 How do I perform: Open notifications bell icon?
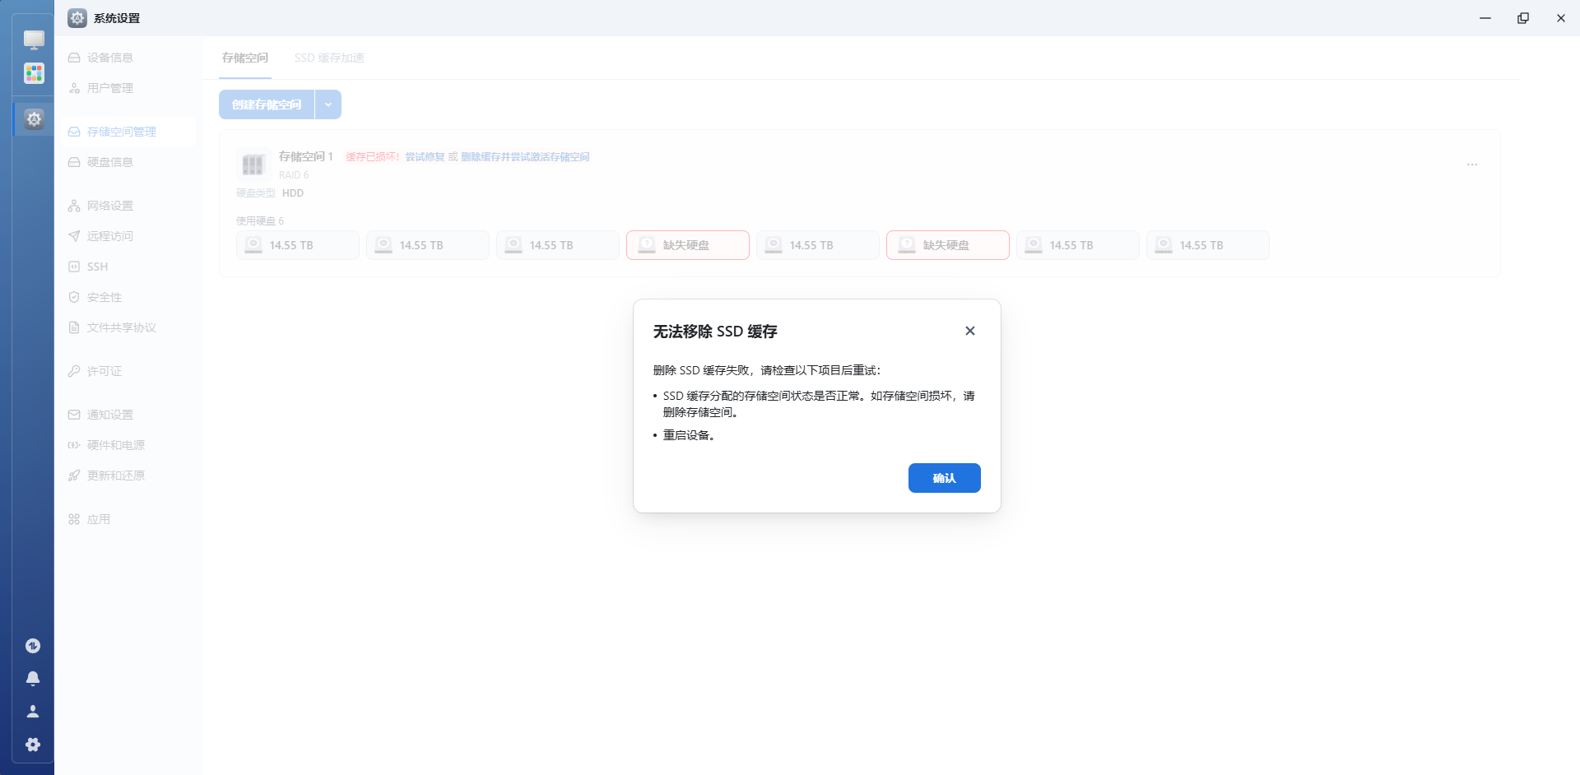click(33, 679)
